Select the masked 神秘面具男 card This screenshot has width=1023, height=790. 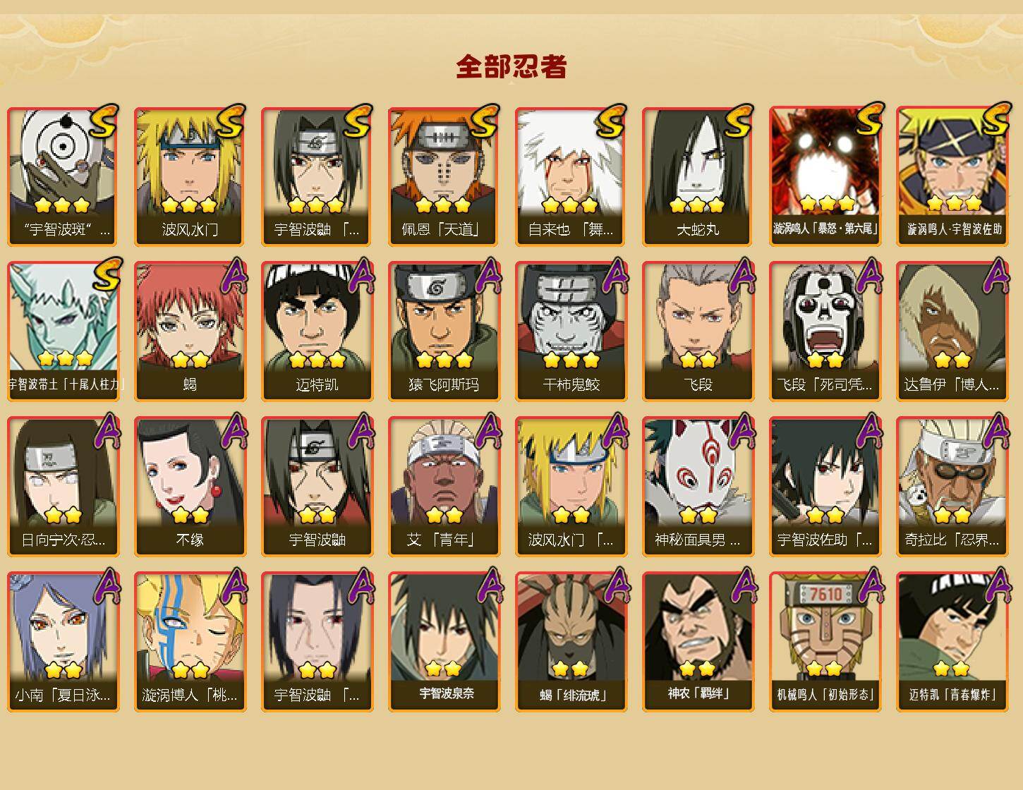pyautogui.click(x=698, y=487)
